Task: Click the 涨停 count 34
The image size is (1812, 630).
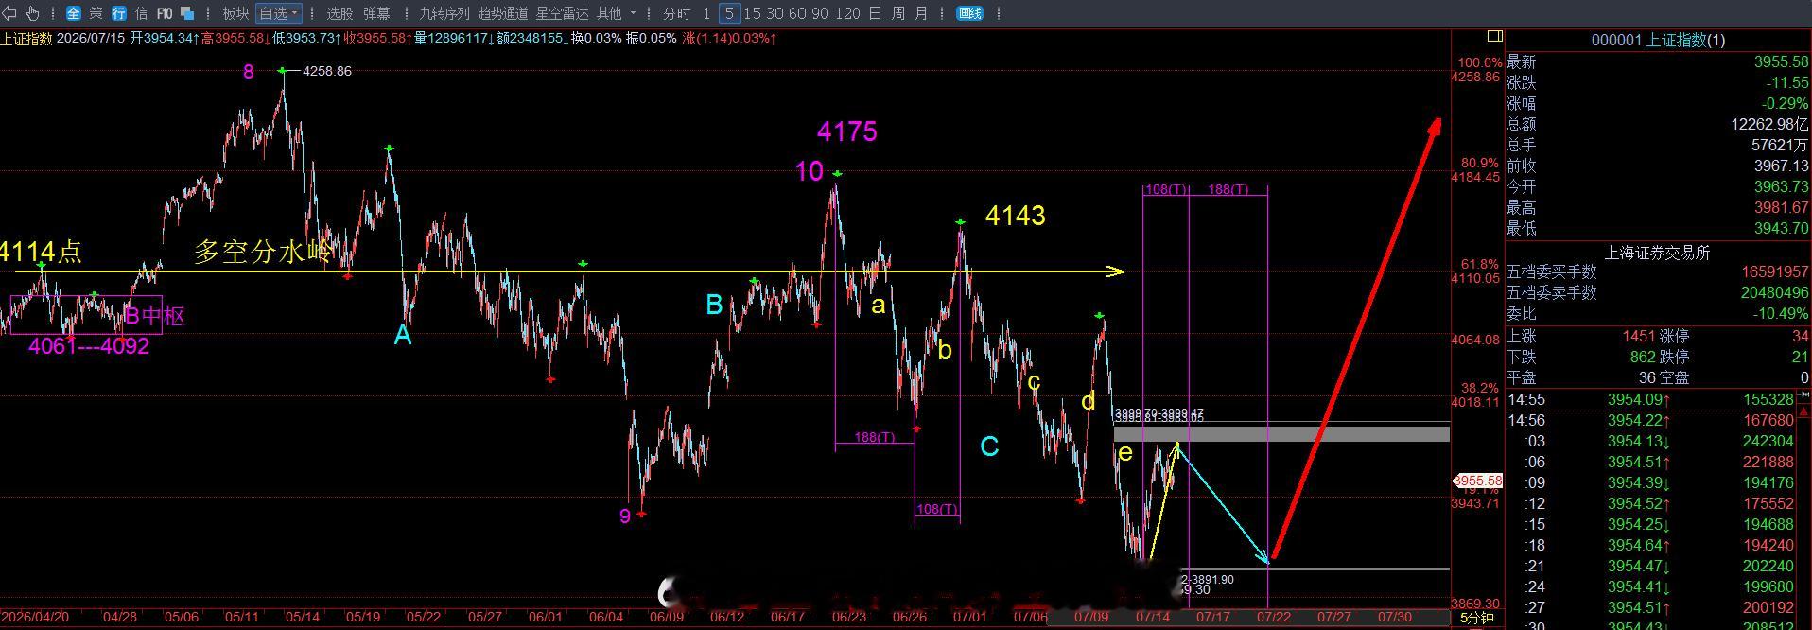Action: [x=1800, y=336]
